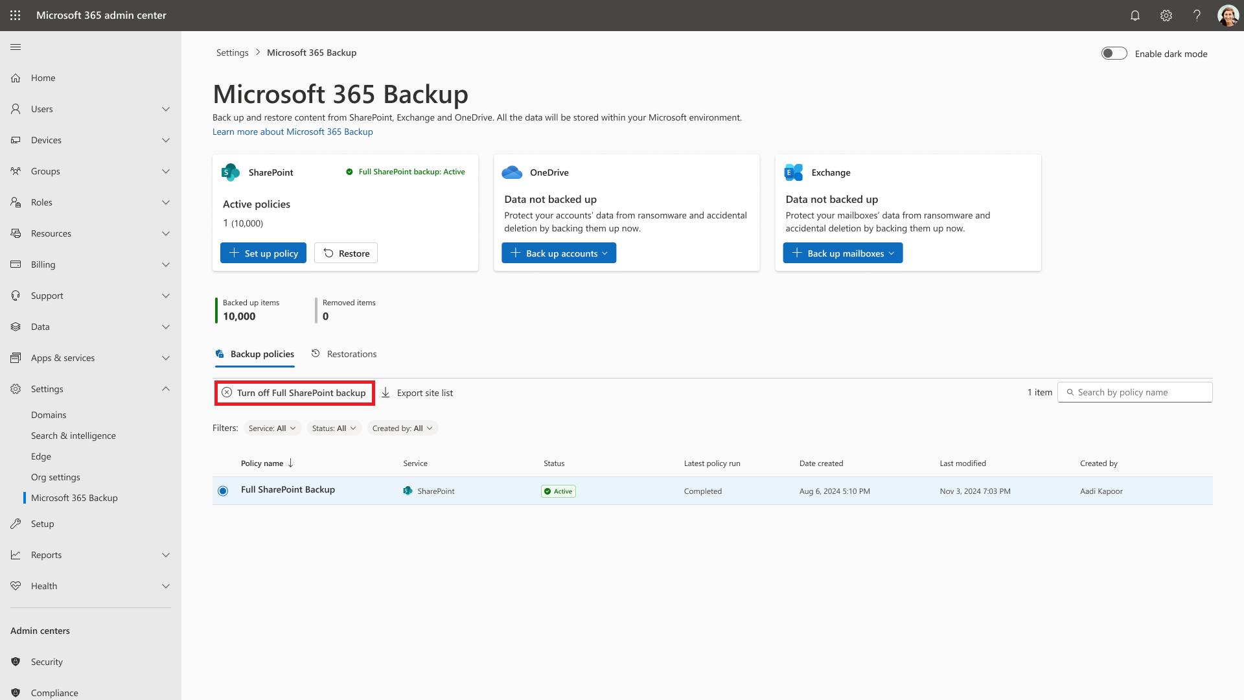Click the Security shield icon
This screenshot has width=1244, height=700.
pyautogui.click(x=16, y=662)
